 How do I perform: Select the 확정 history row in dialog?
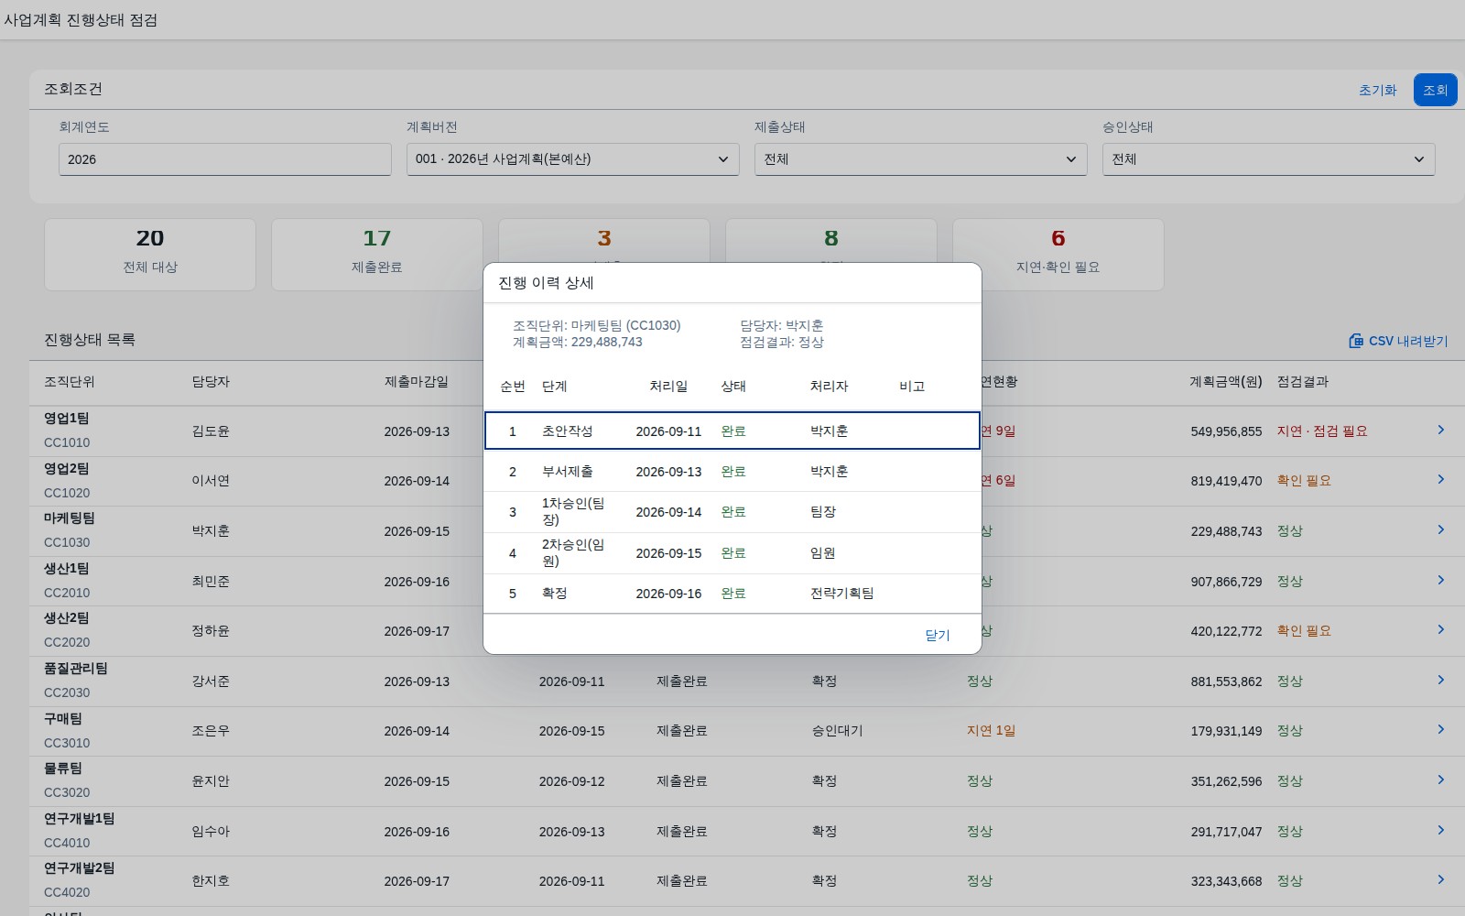coord(732,594)
